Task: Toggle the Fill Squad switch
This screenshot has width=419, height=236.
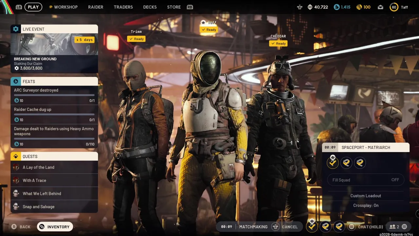Action: 366,180
